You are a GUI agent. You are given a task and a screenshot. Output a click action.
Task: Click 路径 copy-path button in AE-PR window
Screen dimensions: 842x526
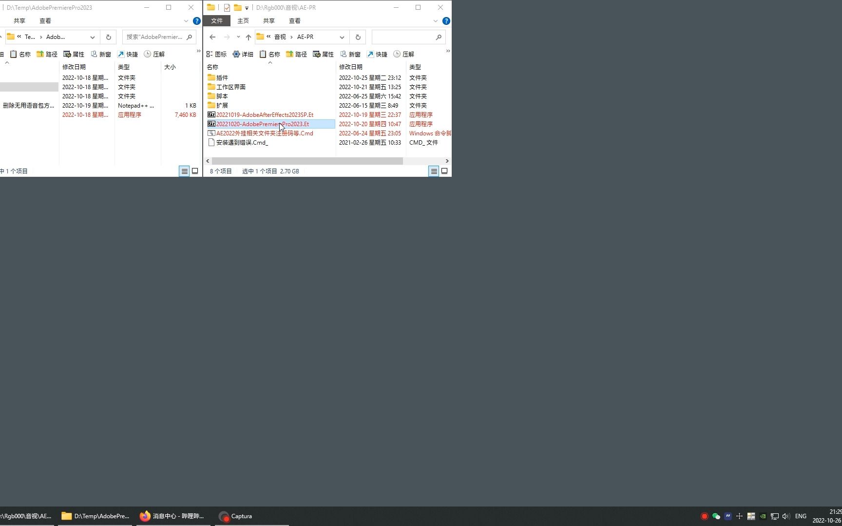pos(296,54)
